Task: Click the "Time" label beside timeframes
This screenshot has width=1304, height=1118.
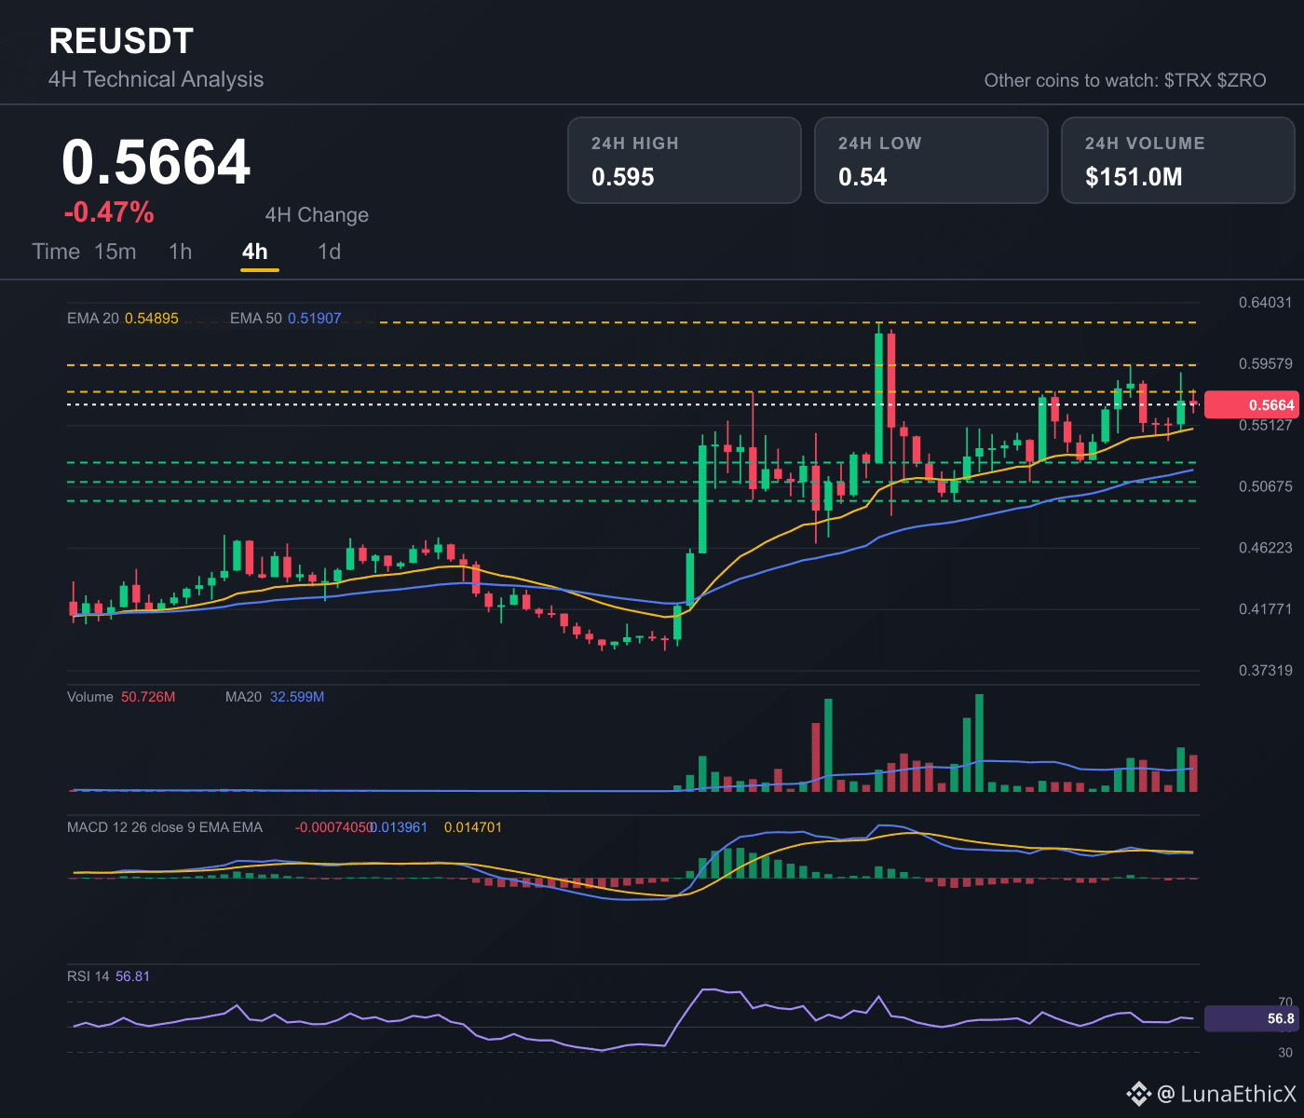Action: tap(56, 252)
